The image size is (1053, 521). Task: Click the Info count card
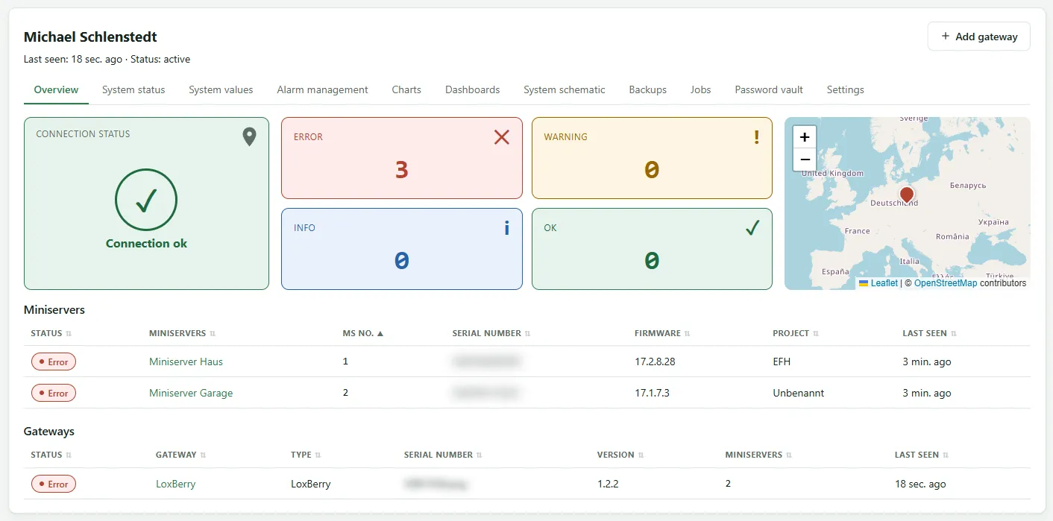coord(402,249)
